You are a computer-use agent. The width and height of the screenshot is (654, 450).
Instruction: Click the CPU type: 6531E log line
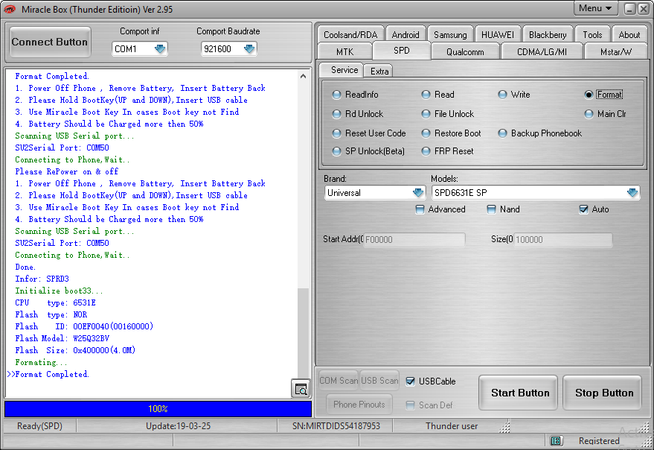[56, 302]
